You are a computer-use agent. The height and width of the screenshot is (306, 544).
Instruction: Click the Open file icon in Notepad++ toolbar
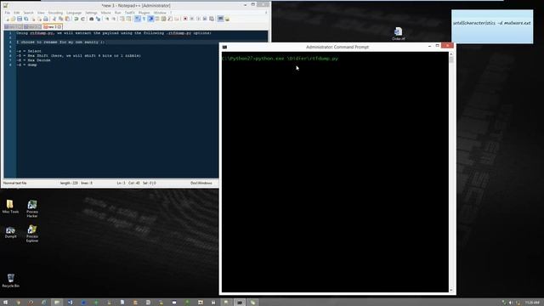click(x=13, y=19)
